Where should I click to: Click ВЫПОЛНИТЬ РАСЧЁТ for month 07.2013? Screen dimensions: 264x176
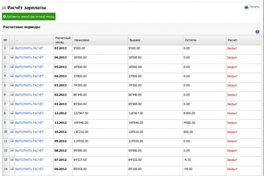coord(29,48)
